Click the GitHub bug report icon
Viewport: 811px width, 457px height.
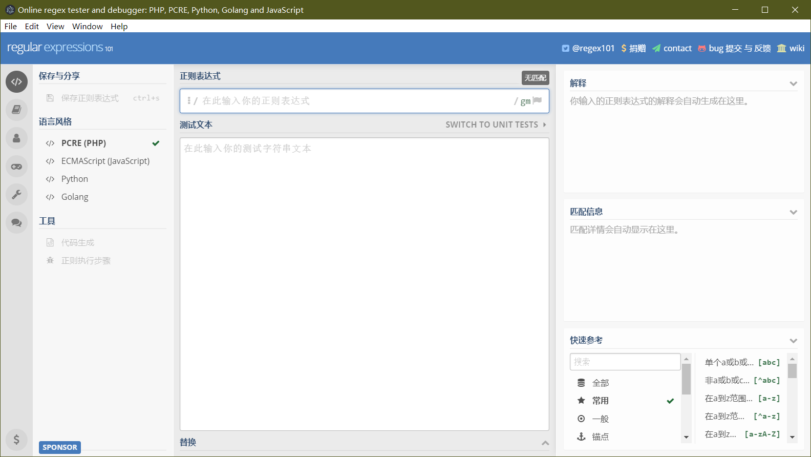click(x=702, y=48)
